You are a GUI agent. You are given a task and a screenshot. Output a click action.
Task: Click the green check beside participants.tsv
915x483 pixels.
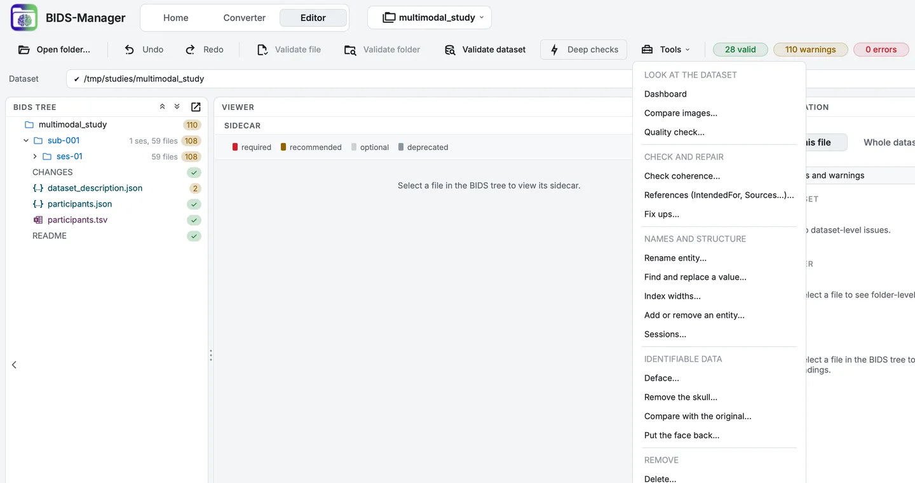pos(194,220)
